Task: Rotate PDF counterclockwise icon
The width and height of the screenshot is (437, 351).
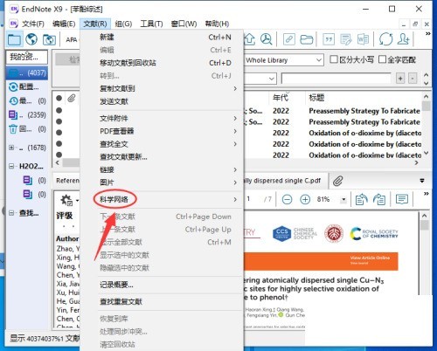Action: [362, 199]
